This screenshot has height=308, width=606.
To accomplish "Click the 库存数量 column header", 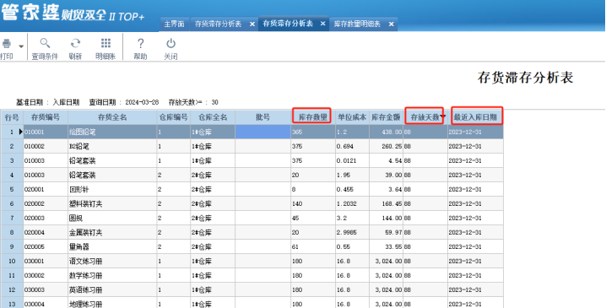I will tap(313, 117).
